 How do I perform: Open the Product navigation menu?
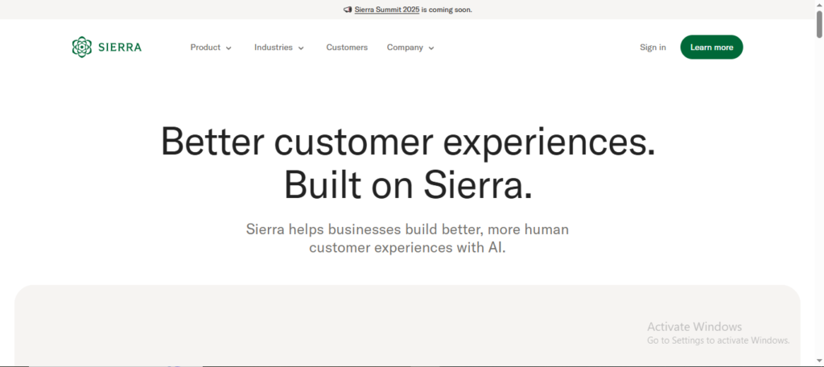tap(205, 47)
